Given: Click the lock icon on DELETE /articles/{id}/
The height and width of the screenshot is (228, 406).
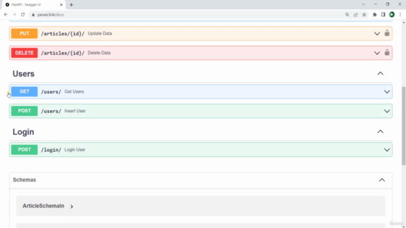Looking at the screenshot, I should 387,53.
